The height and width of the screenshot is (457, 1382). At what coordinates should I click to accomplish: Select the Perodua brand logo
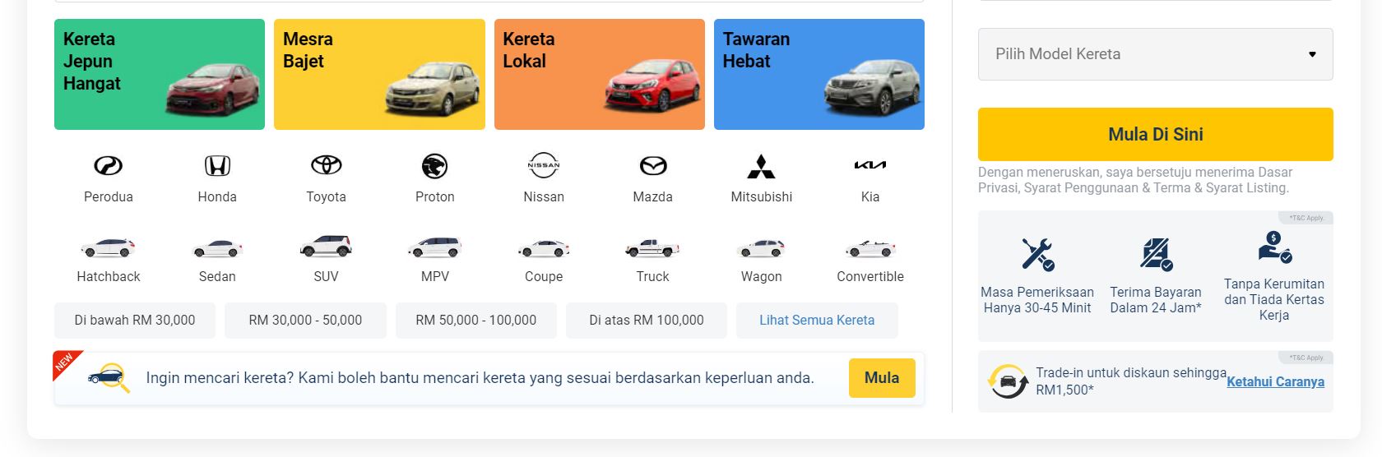click(109, 166)
